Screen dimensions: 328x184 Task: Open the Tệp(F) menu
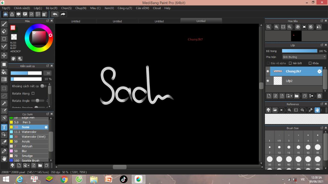6,8
